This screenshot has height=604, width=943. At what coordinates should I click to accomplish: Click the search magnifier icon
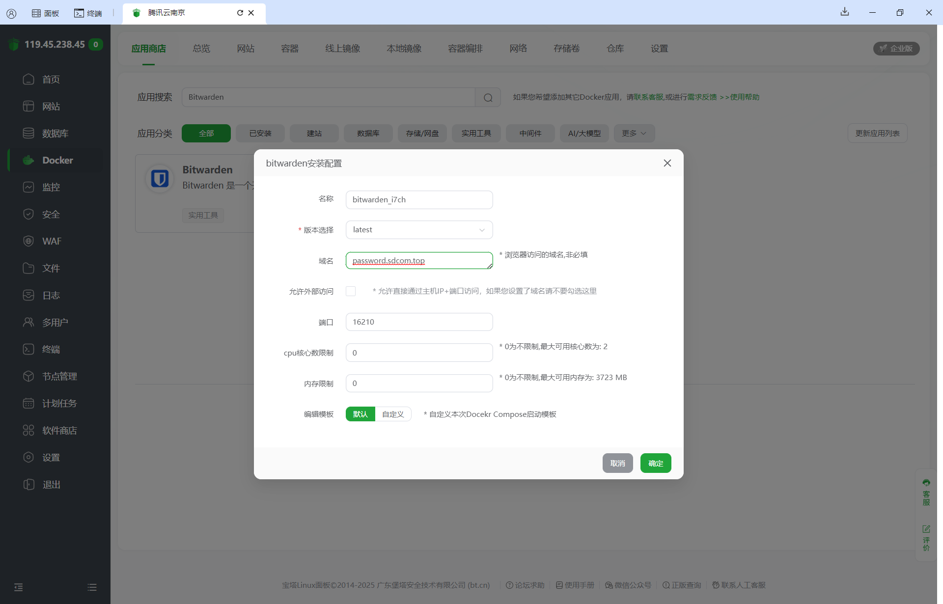pos(488,97)
